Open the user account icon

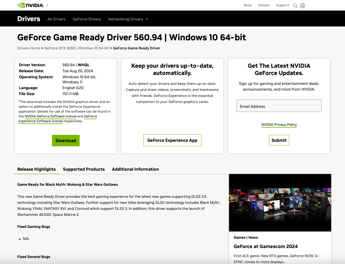click(x=303, y=5)
